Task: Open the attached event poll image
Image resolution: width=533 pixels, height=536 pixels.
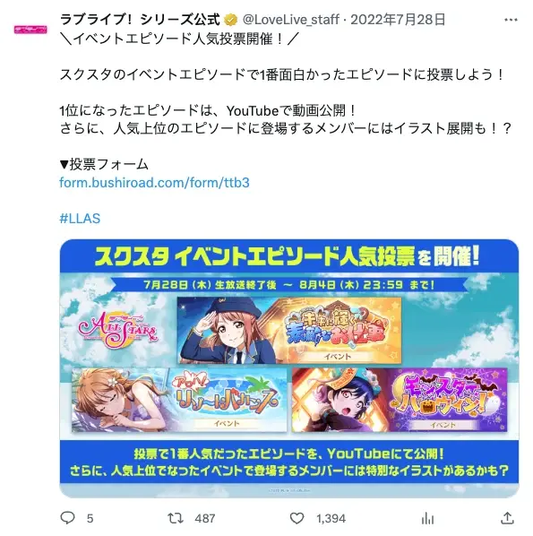Action: click(289, 368)
